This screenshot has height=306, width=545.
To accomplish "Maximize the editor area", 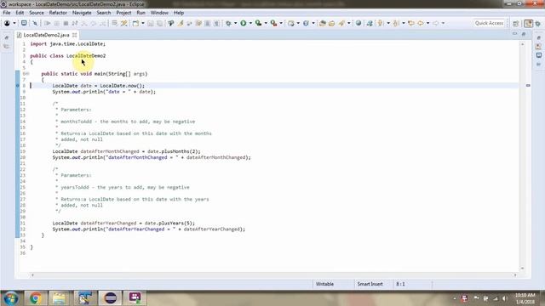I will (x=524, y=34).
